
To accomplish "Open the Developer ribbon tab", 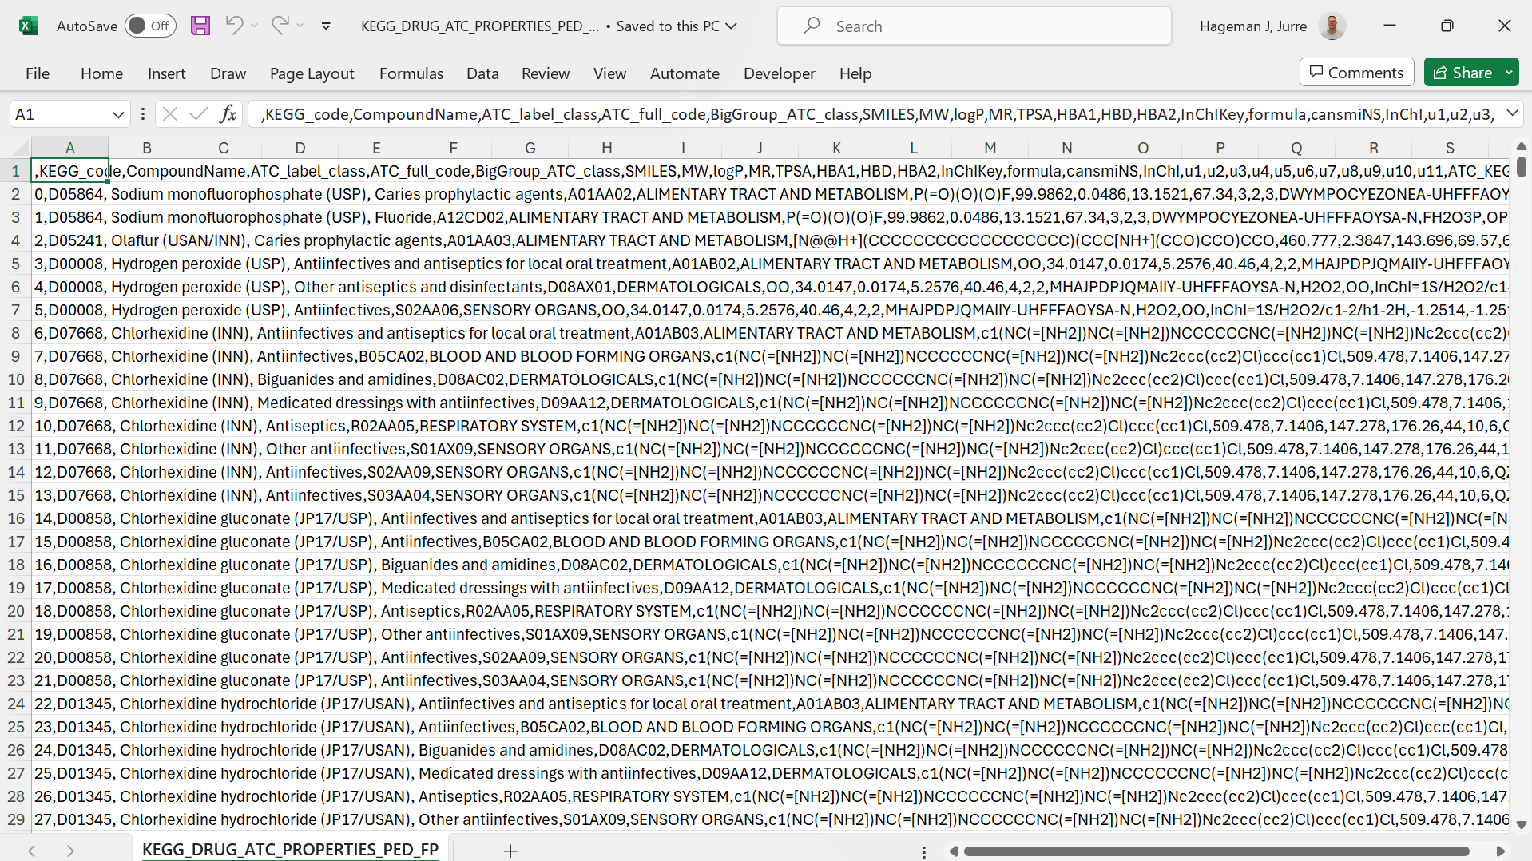I will 779,73.
